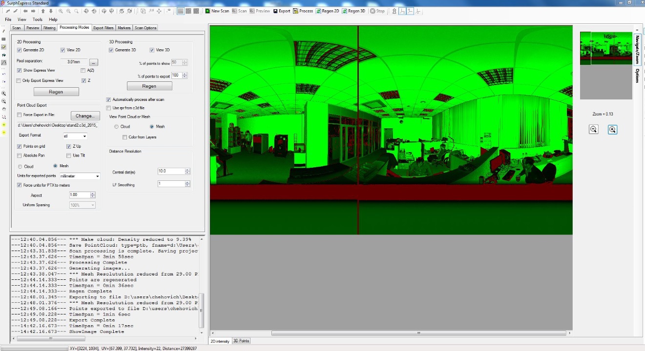Open Units for exported points dropdown
Image resolution: width=645 pixels, height=351 pixels.
(80, 176)
